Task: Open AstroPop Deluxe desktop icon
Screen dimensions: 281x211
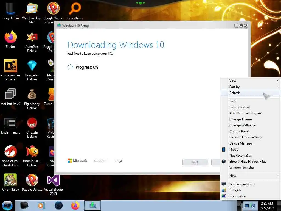Action: click(x=32, y=42)
